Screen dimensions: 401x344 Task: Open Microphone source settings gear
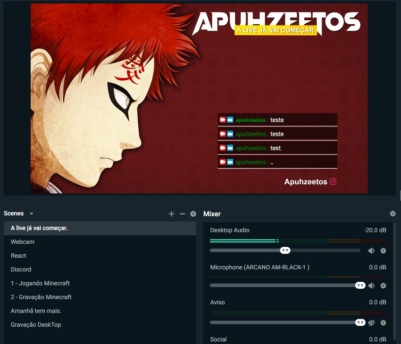tap(383, 286)
